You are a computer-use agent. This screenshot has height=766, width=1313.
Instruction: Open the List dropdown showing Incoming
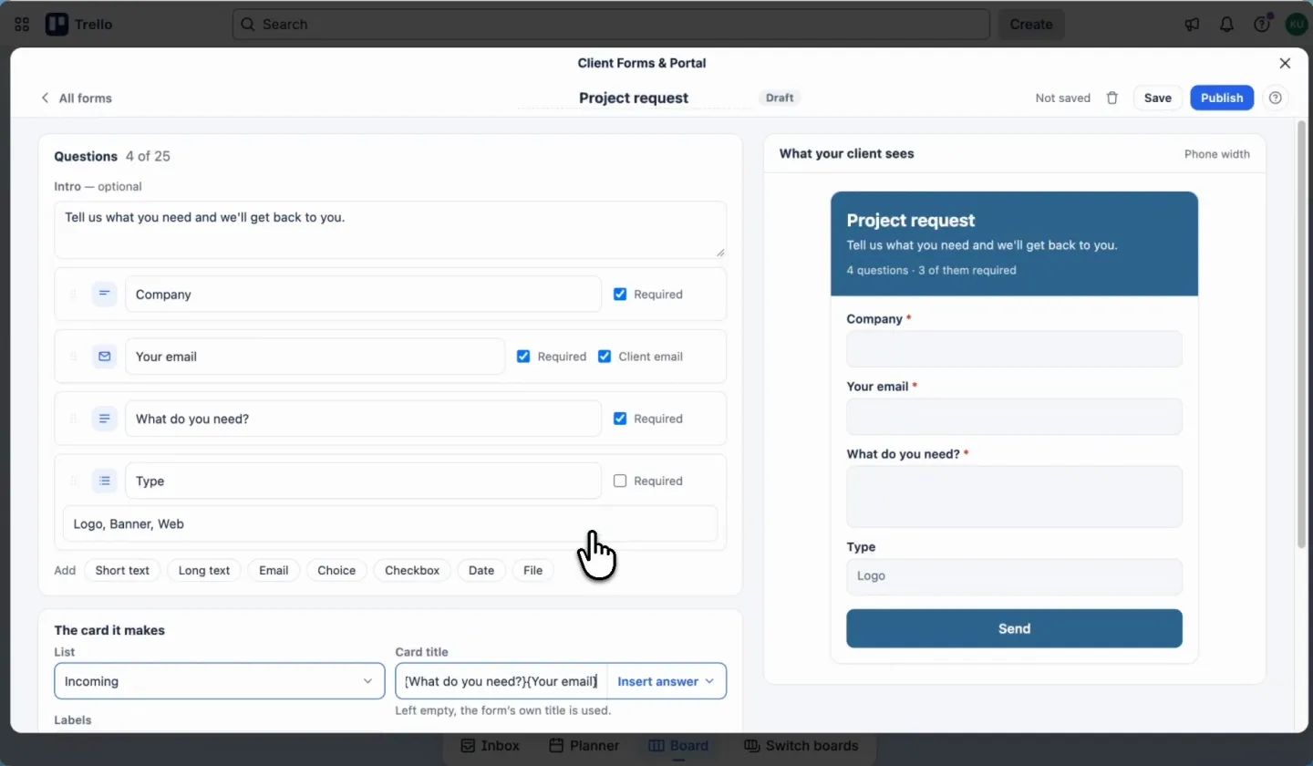[x=220, y=681]
